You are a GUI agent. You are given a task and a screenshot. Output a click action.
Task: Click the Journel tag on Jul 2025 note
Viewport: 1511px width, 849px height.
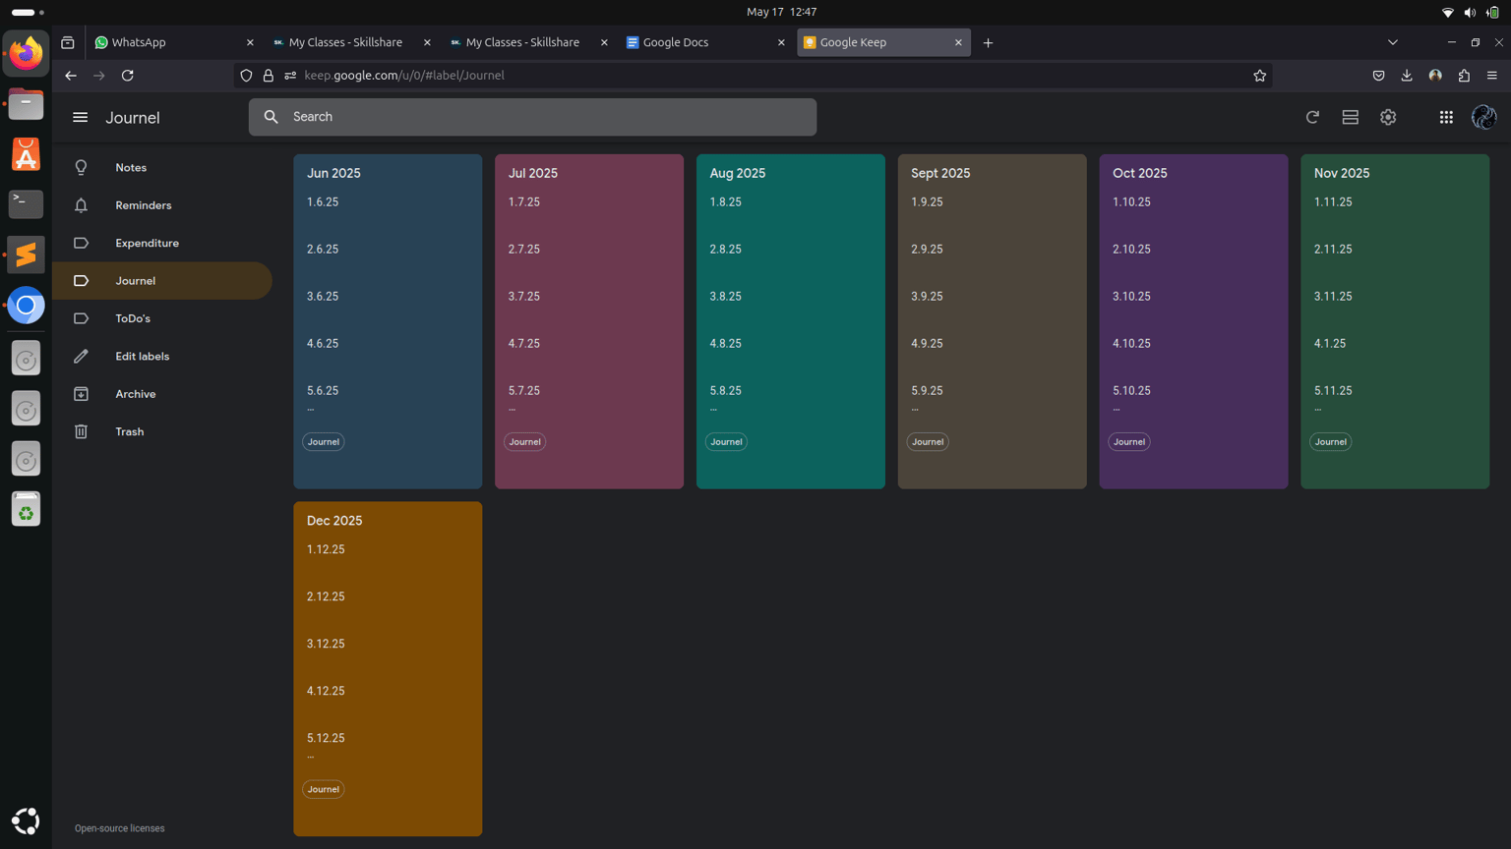[525, 442]
